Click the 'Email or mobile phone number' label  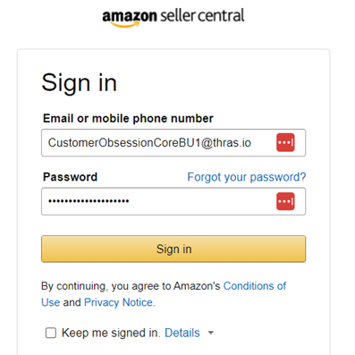click(128, 119)
